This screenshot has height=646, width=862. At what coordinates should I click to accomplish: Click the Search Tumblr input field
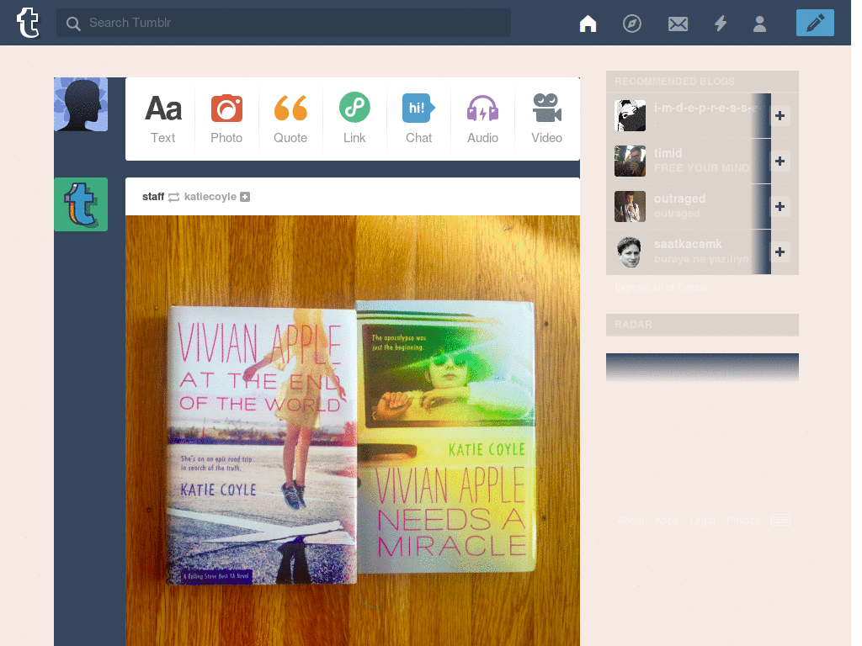pos(284,23)
